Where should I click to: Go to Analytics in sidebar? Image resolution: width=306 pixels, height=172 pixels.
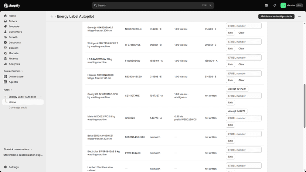[x=14, y=64]
